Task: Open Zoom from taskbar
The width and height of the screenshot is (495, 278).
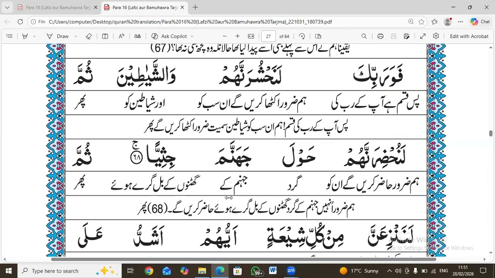Action: (x=291, y=271)
